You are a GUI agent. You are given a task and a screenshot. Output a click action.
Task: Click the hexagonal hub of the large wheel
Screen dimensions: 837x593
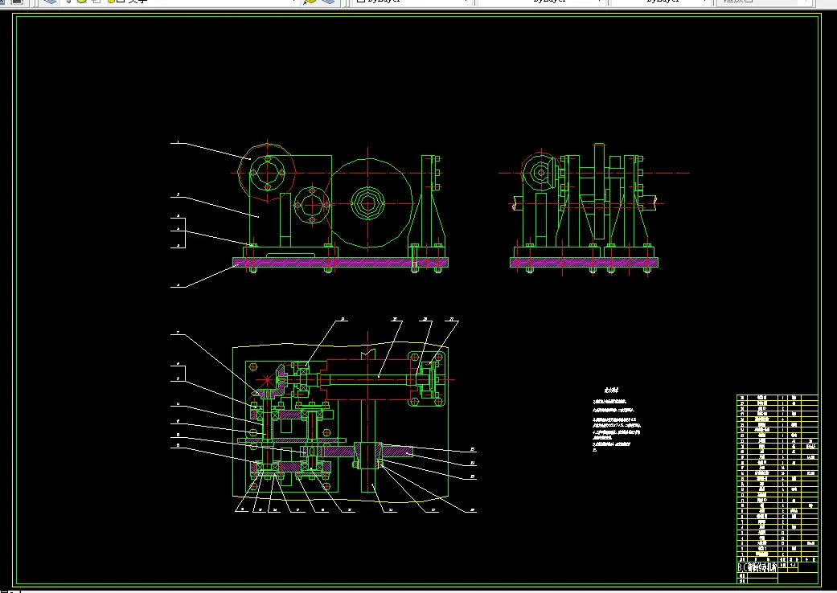point(367,204)
